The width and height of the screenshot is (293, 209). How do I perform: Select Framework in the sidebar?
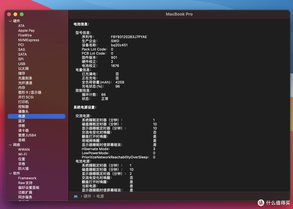(27, 178)
